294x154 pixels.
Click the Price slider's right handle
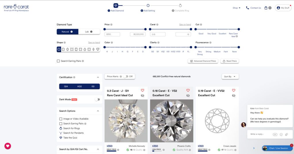pos(145,29)
